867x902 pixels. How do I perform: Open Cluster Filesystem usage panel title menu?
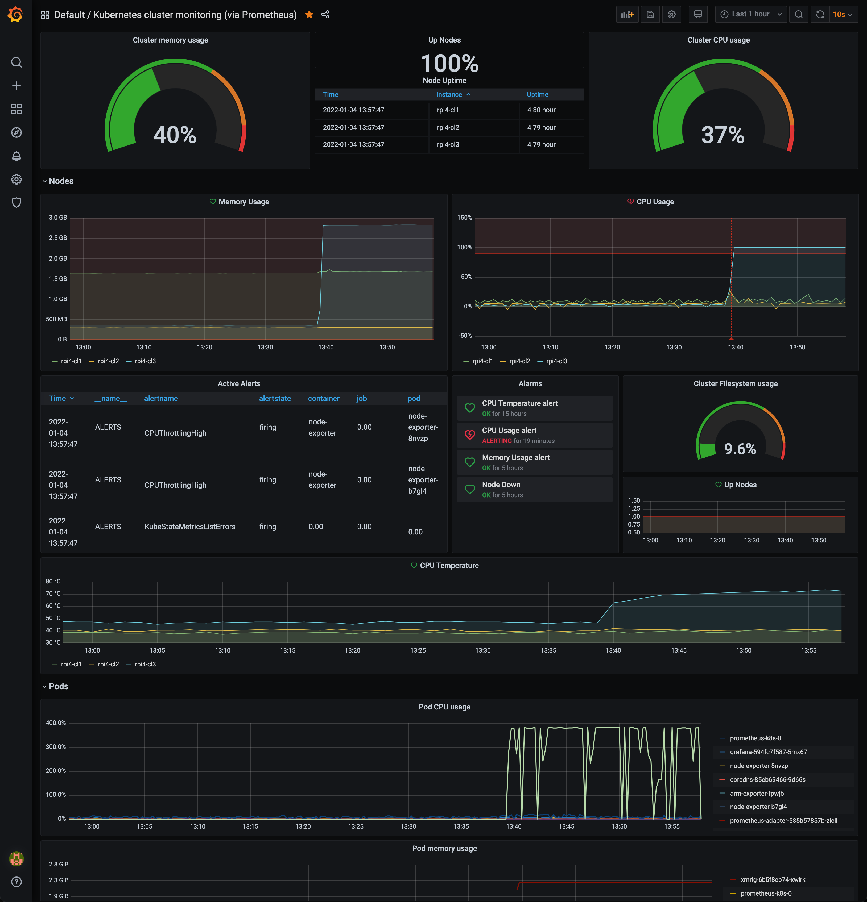735,384
